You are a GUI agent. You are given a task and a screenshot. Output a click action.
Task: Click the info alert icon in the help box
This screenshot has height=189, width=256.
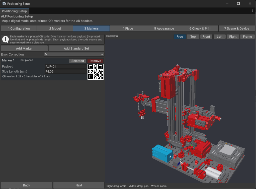tap(6, 39)
